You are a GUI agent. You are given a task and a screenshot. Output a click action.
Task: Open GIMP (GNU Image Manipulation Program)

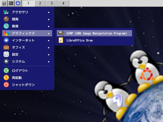tap(94, 33)
